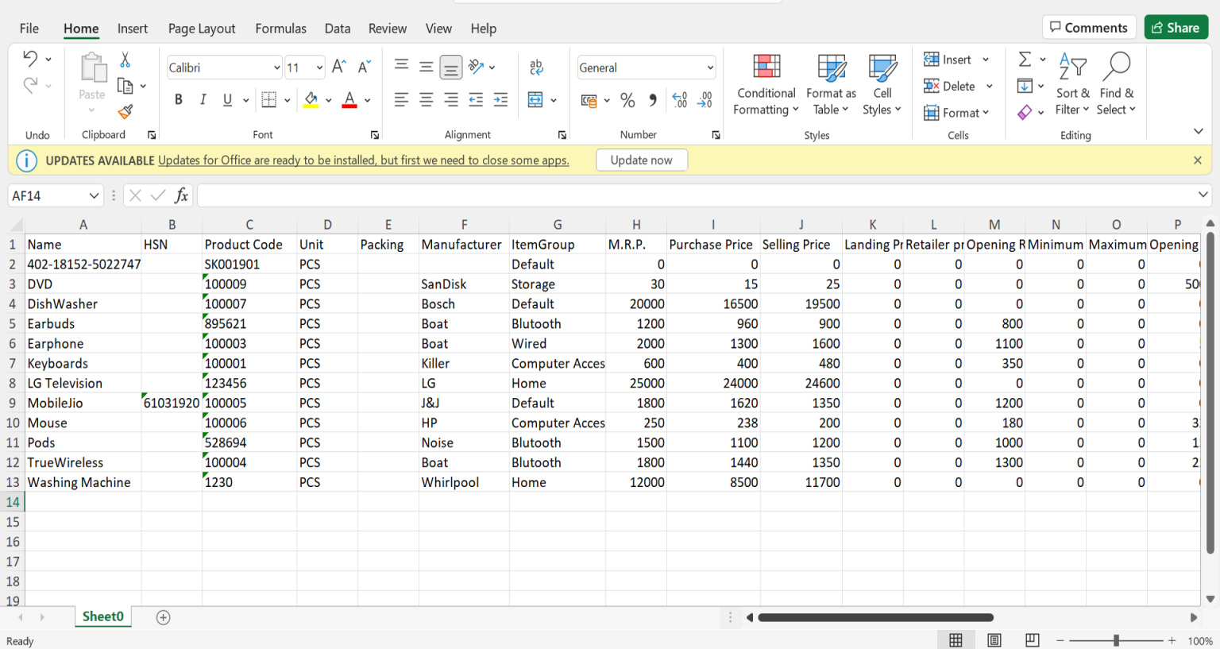Toggle Bottom Align alignment

click(451, 67)
